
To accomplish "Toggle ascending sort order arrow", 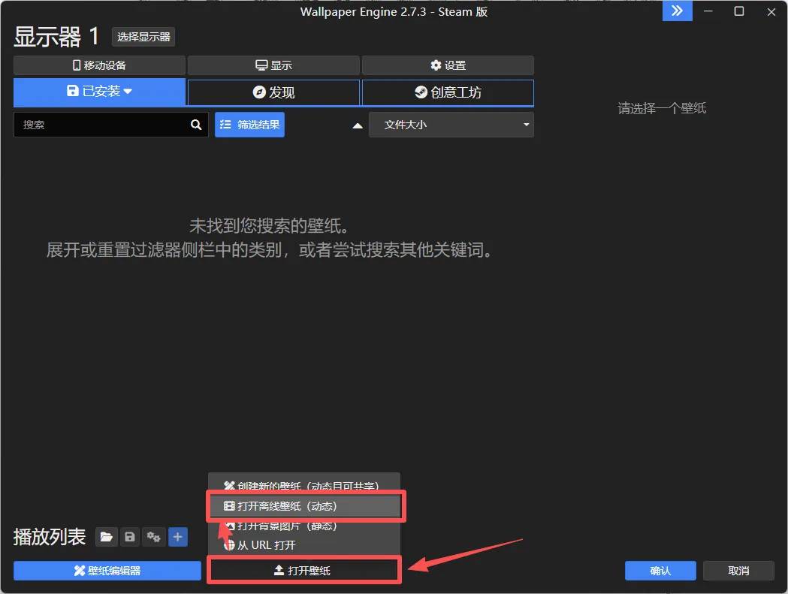I will point(358,125).
